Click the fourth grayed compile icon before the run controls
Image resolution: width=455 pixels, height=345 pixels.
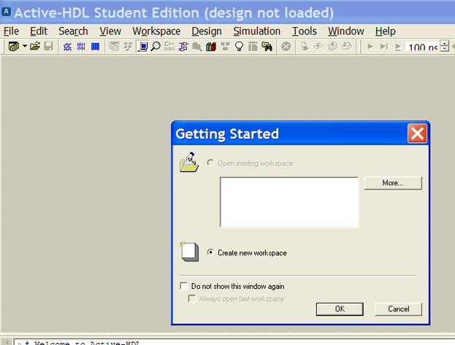click(346, 47)
